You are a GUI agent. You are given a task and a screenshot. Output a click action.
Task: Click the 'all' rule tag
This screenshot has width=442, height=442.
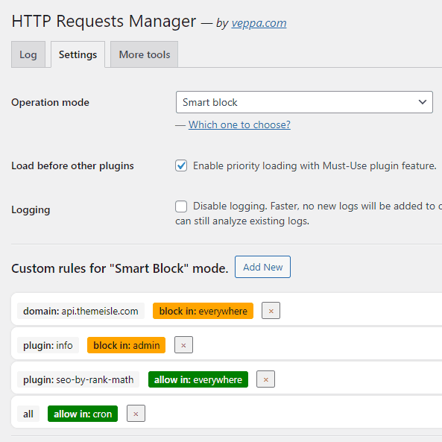click(x=28, y=414)
